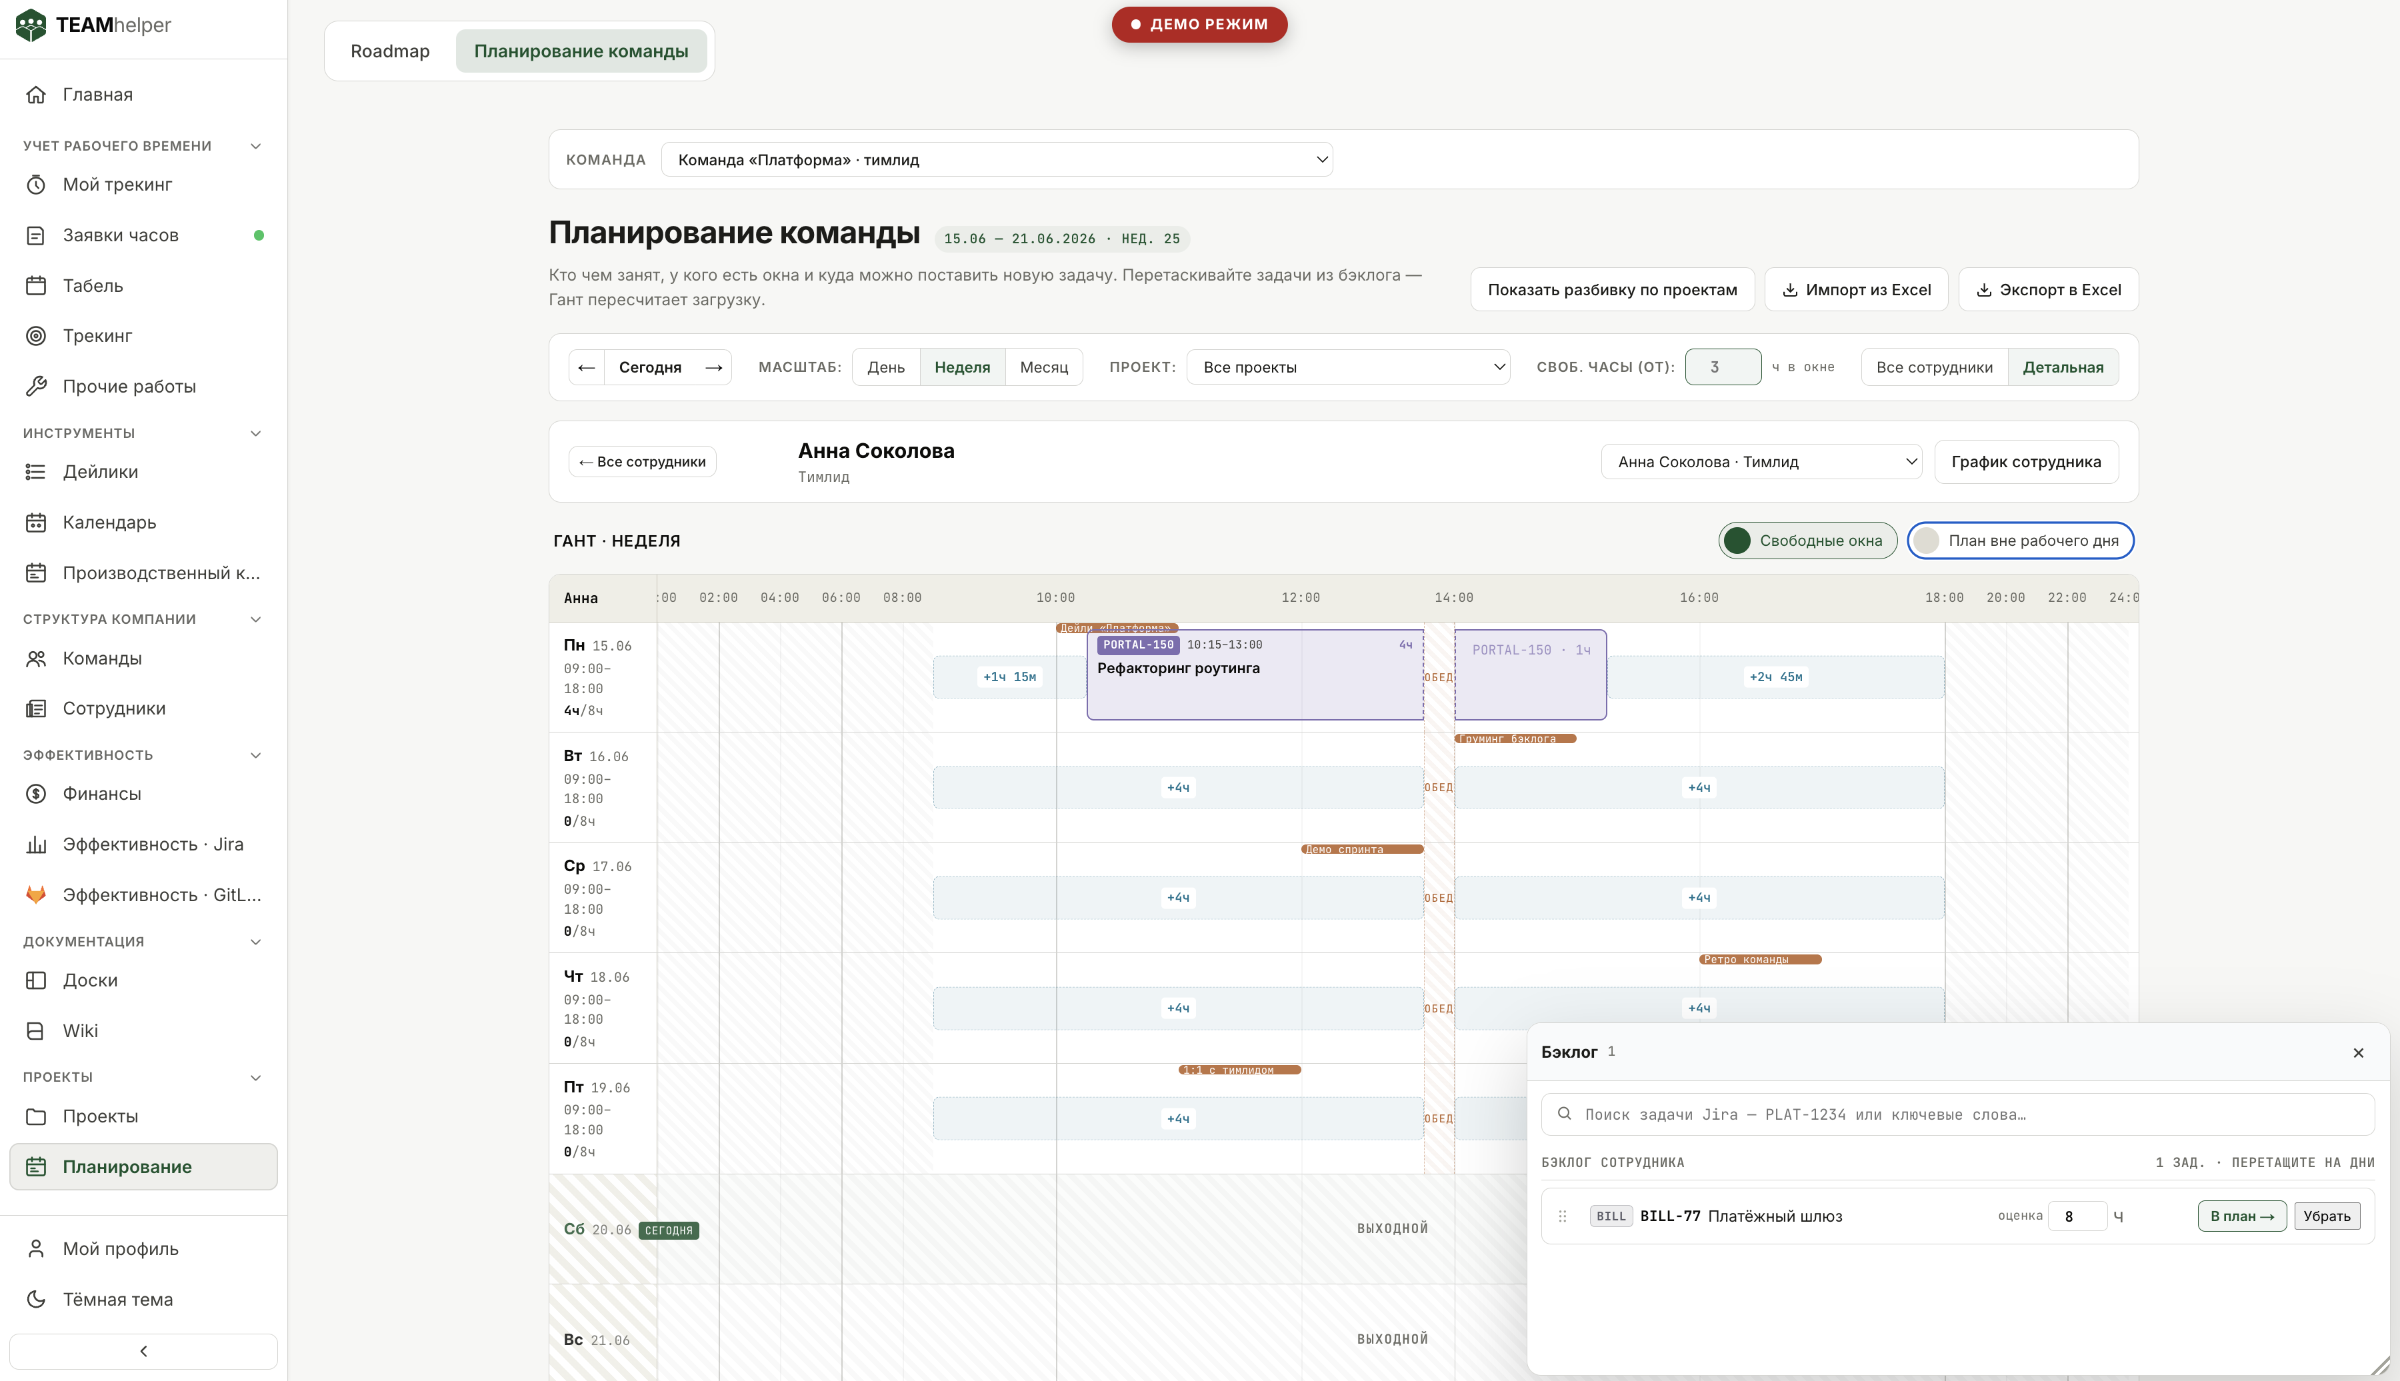The width and height of the screenshot is (2400, 1381).
Task: Open Заявки часов in the sidebar
Action: click(x=143, y=235)
